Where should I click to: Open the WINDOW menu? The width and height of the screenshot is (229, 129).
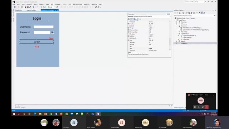coord(94,4)
